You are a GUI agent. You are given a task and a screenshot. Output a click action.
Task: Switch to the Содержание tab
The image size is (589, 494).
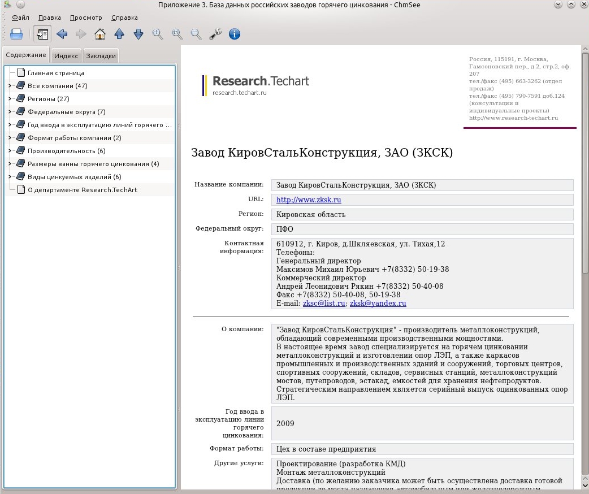pyautogui.click(x=26, y=55)
